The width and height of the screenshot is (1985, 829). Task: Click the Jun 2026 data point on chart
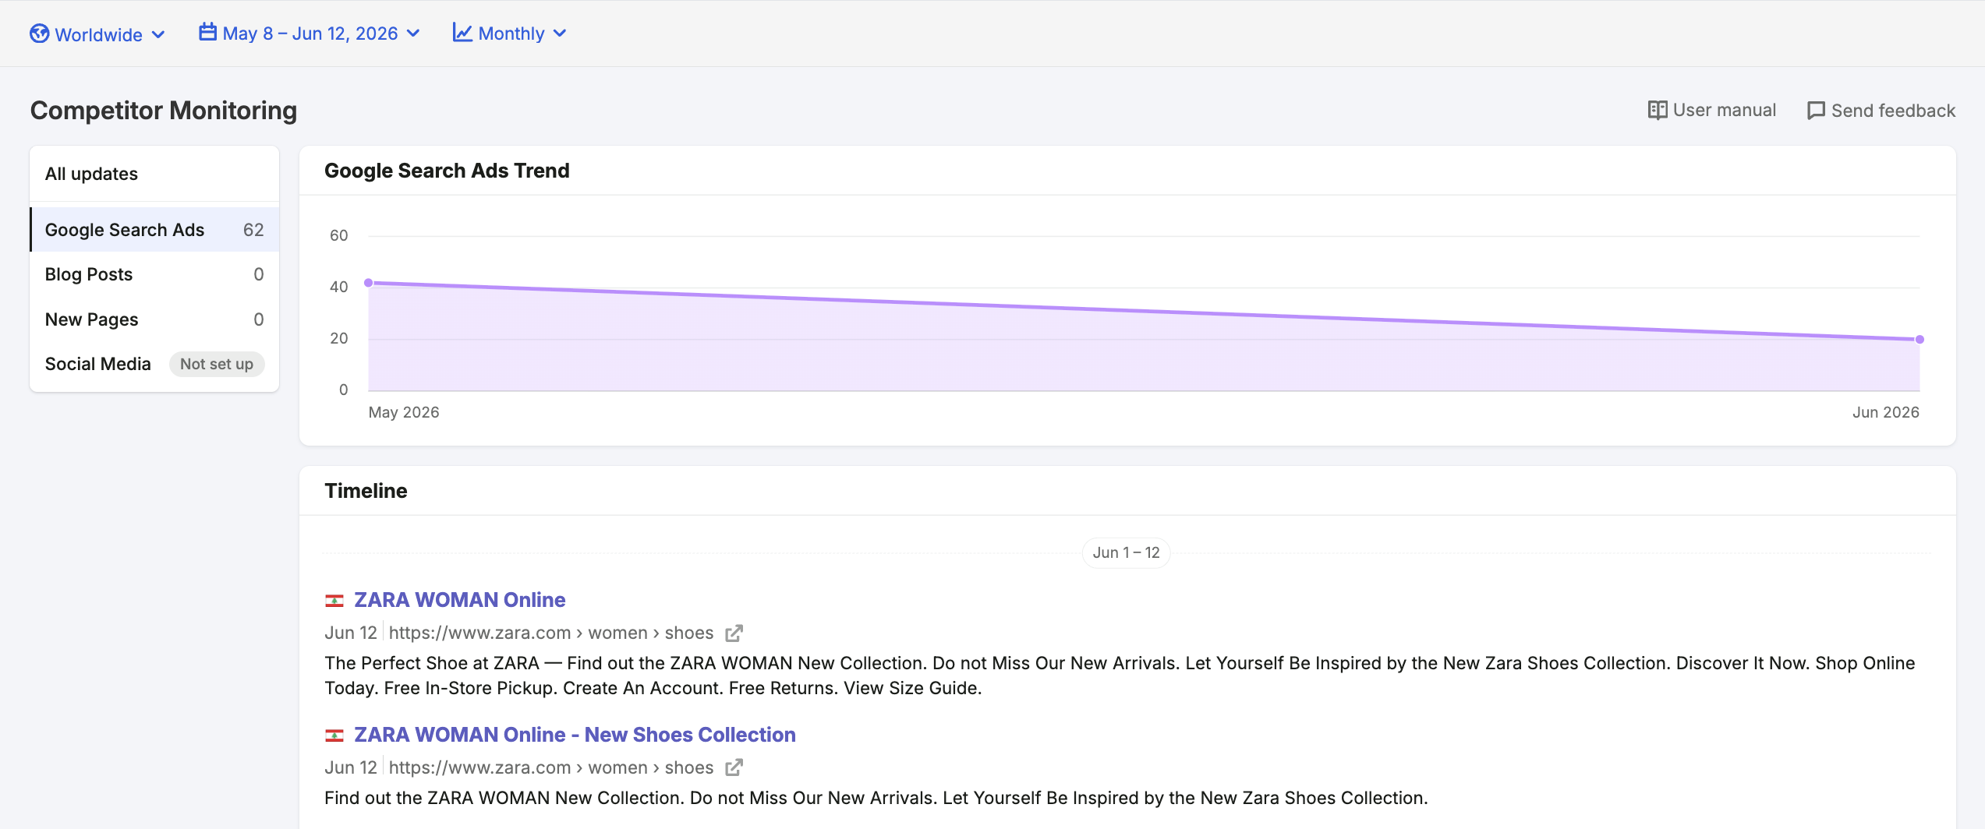click(x=1920, y=340)
